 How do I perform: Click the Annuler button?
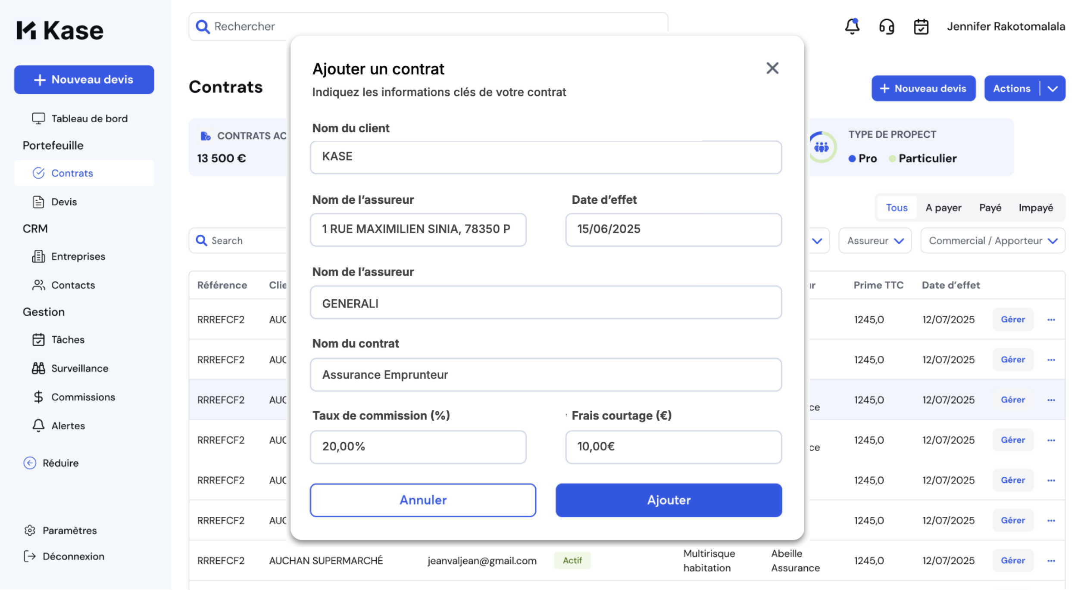[422, 500]
